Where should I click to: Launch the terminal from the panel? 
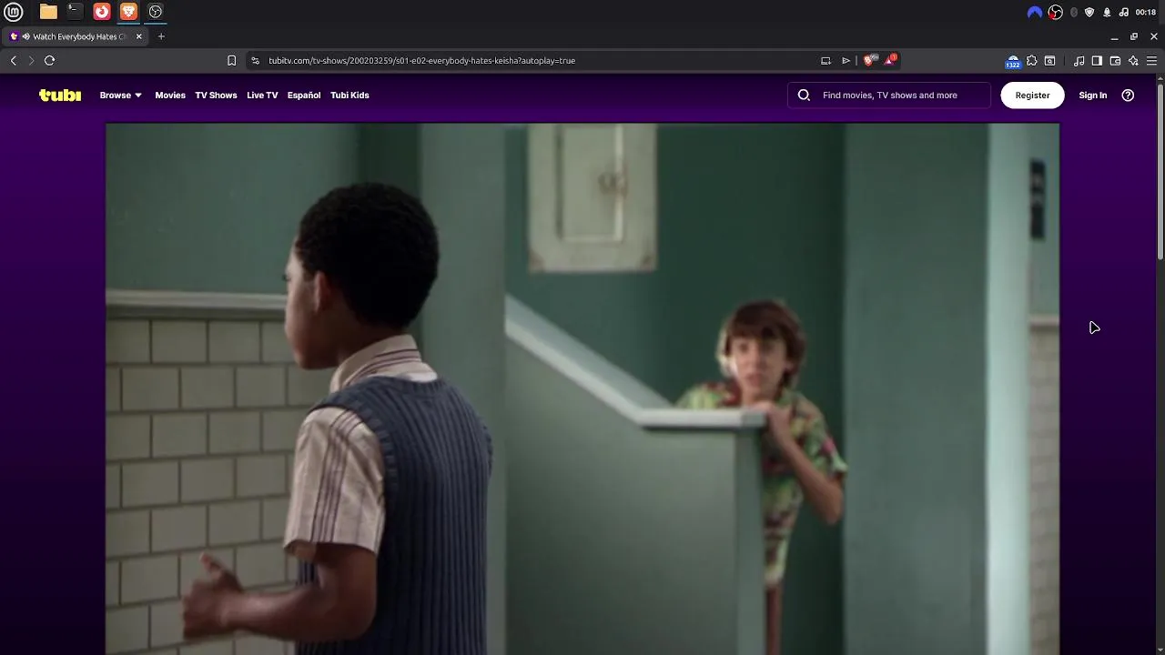pyautogui.click(x=75, y=12)
